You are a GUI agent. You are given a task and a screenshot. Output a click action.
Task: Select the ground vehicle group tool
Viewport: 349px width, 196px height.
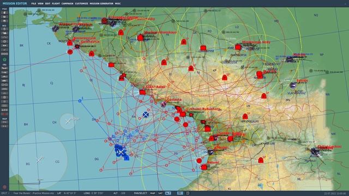4,81
